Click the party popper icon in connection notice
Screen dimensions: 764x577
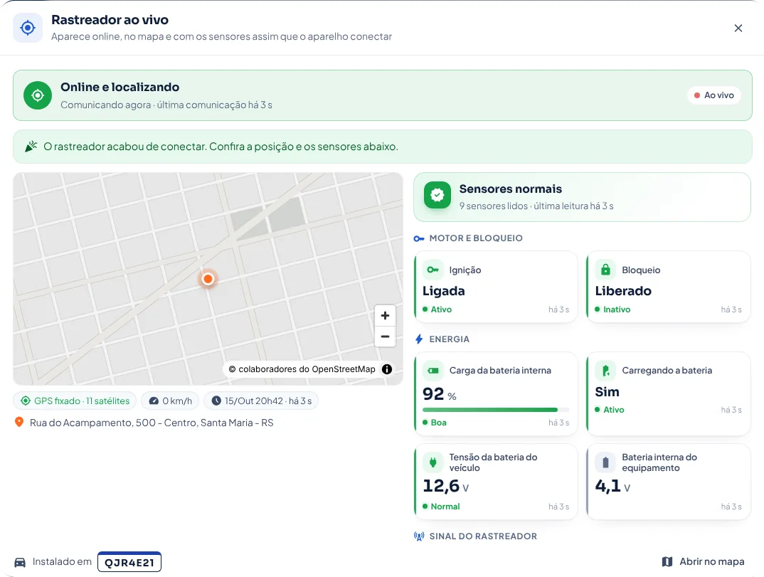click(31, 146)
